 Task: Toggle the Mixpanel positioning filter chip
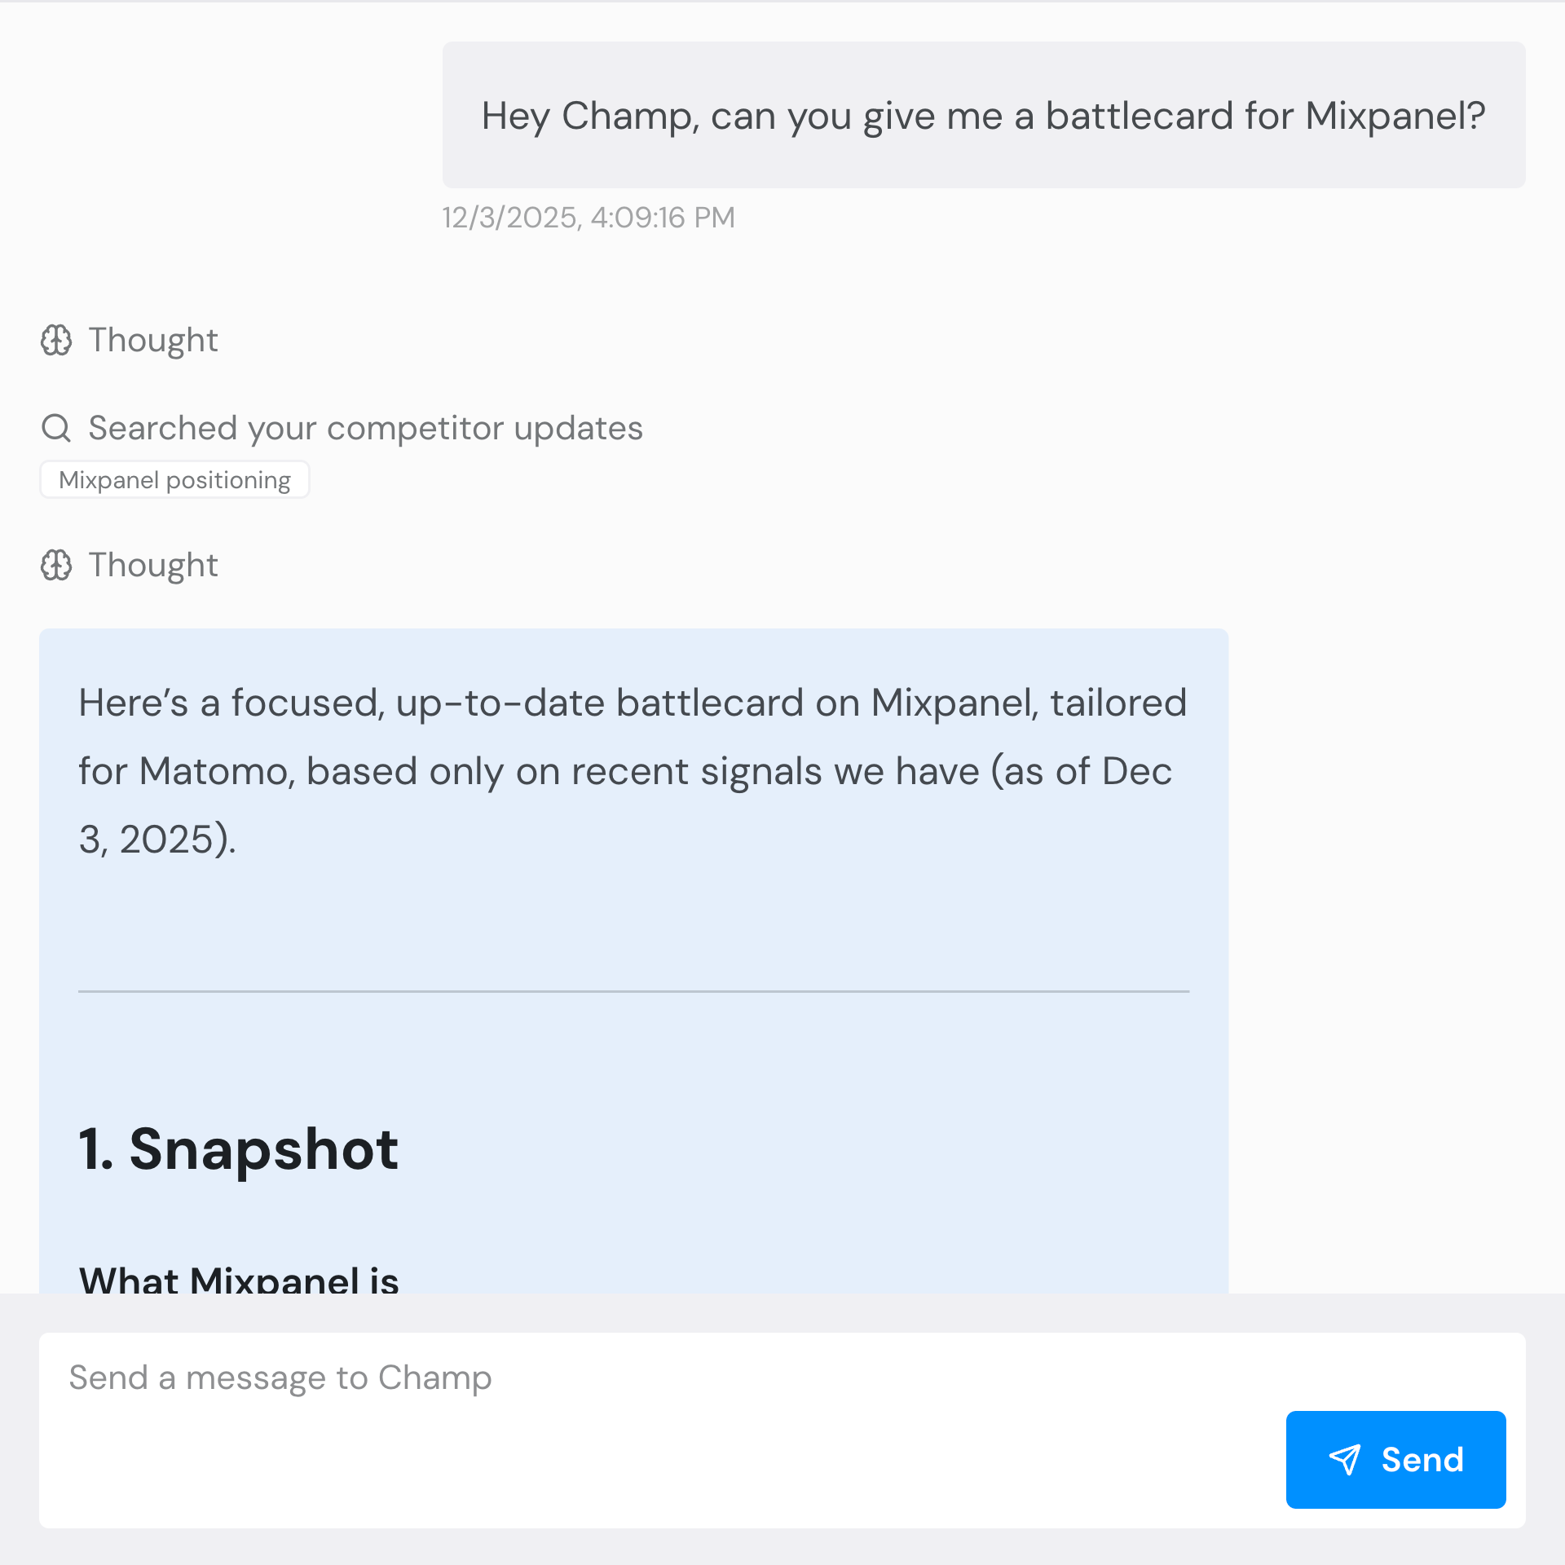point(174,479)
